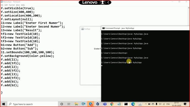Viewport: 190px width, 107px height.
Task: Check the battery status tray icon
Action: [149, 104]
